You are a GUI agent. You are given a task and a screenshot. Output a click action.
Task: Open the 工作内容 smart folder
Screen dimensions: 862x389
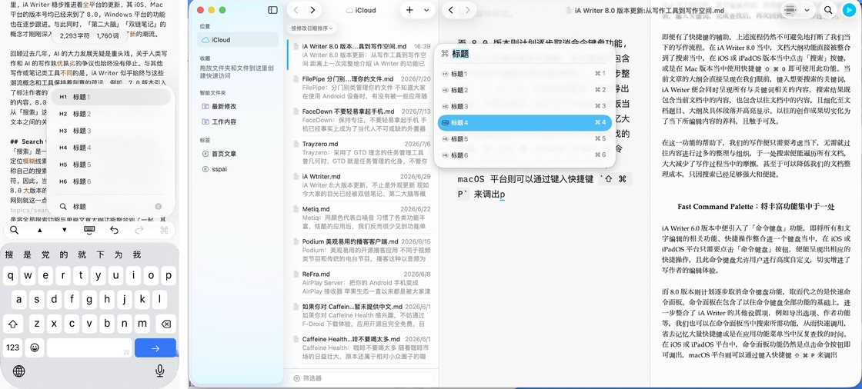click(238, 121)
